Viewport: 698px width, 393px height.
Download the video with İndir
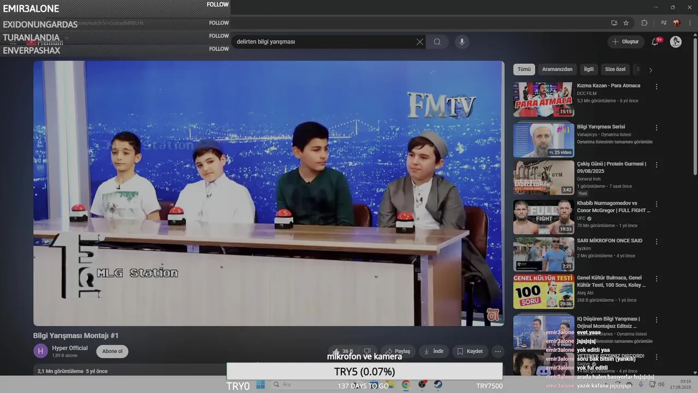434,351
